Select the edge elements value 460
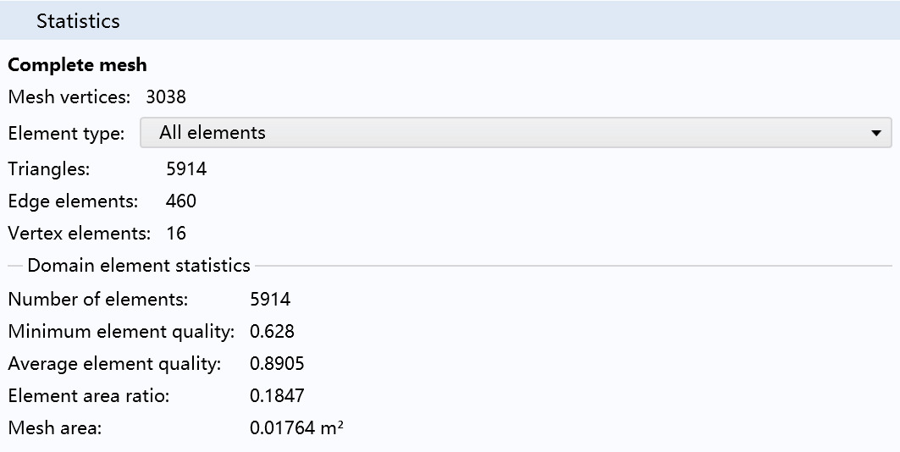 click(181, 201)
